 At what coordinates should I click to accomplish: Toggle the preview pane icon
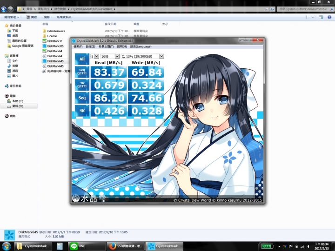[x=321, y=17]
